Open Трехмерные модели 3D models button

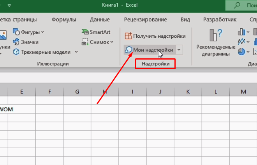42,52
